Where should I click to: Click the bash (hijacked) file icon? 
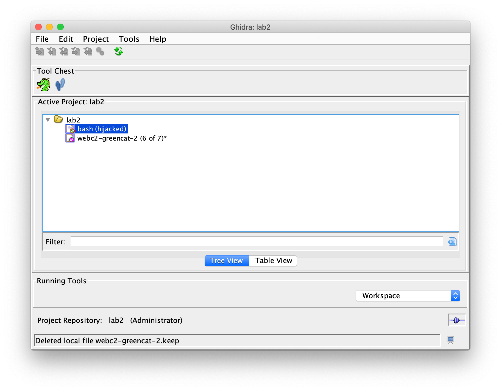tap(70, 129)
